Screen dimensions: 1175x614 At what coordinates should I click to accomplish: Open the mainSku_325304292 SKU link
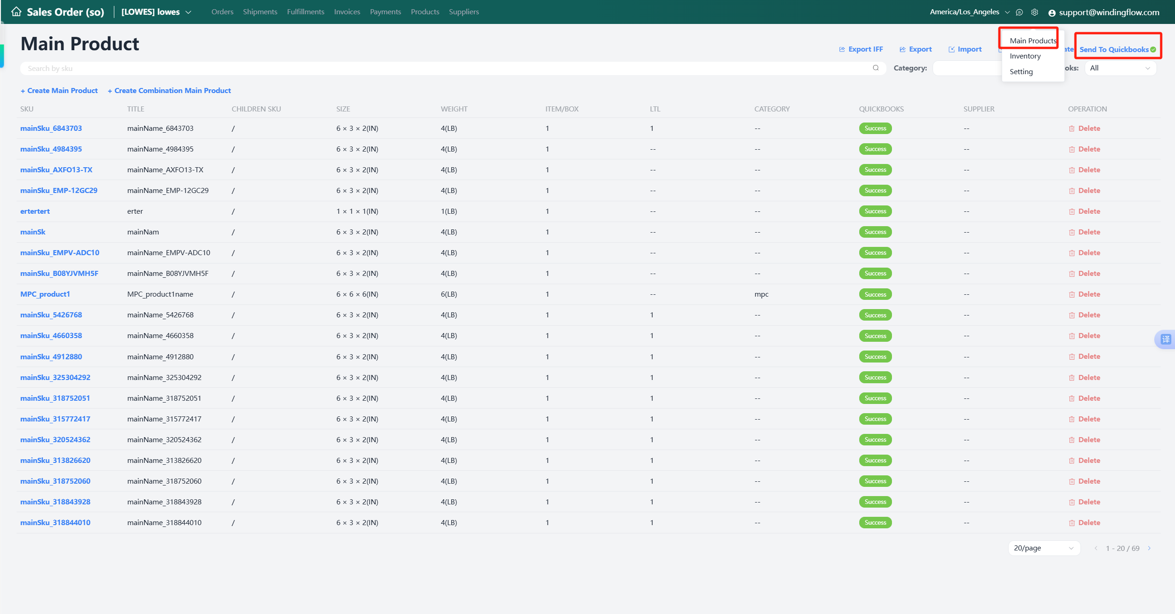(55, 378)
